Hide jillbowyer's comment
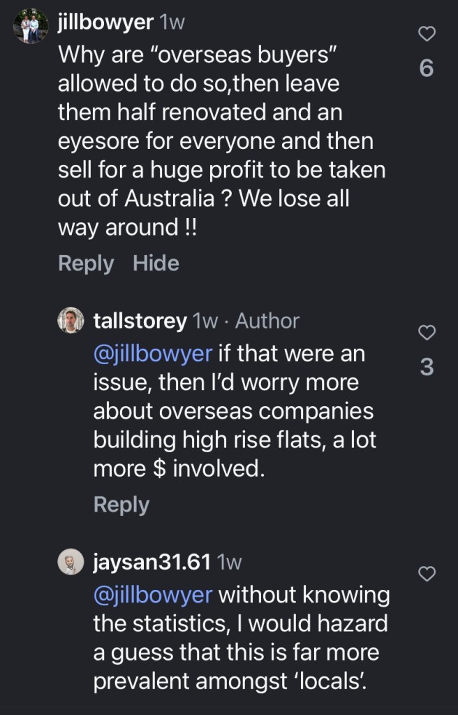 [156, 263]
